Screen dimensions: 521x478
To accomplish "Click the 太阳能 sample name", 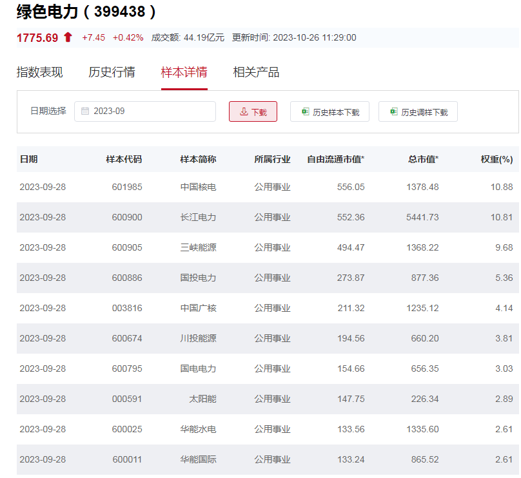I will tap(202, 399).
